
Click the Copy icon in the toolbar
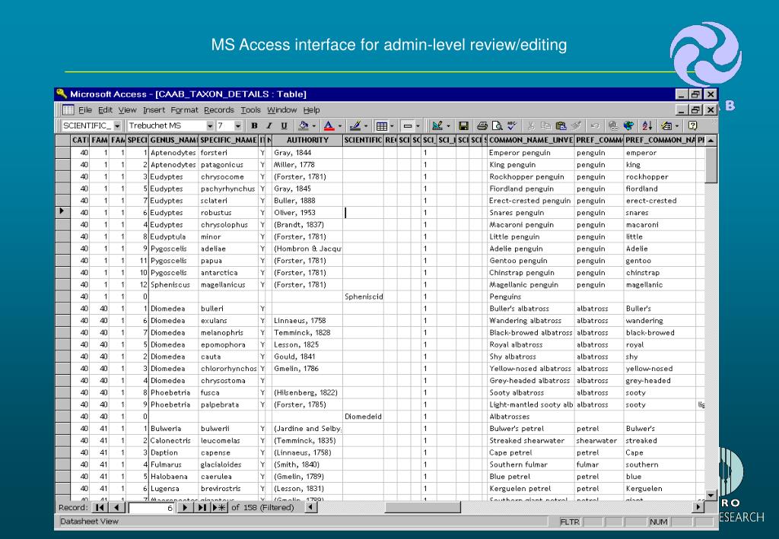pyautogui.click(x=546, y=125)
